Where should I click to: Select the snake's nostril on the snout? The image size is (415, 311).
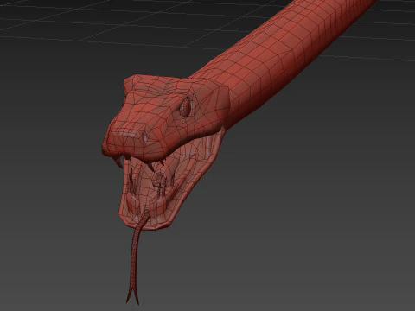[144, 138]
